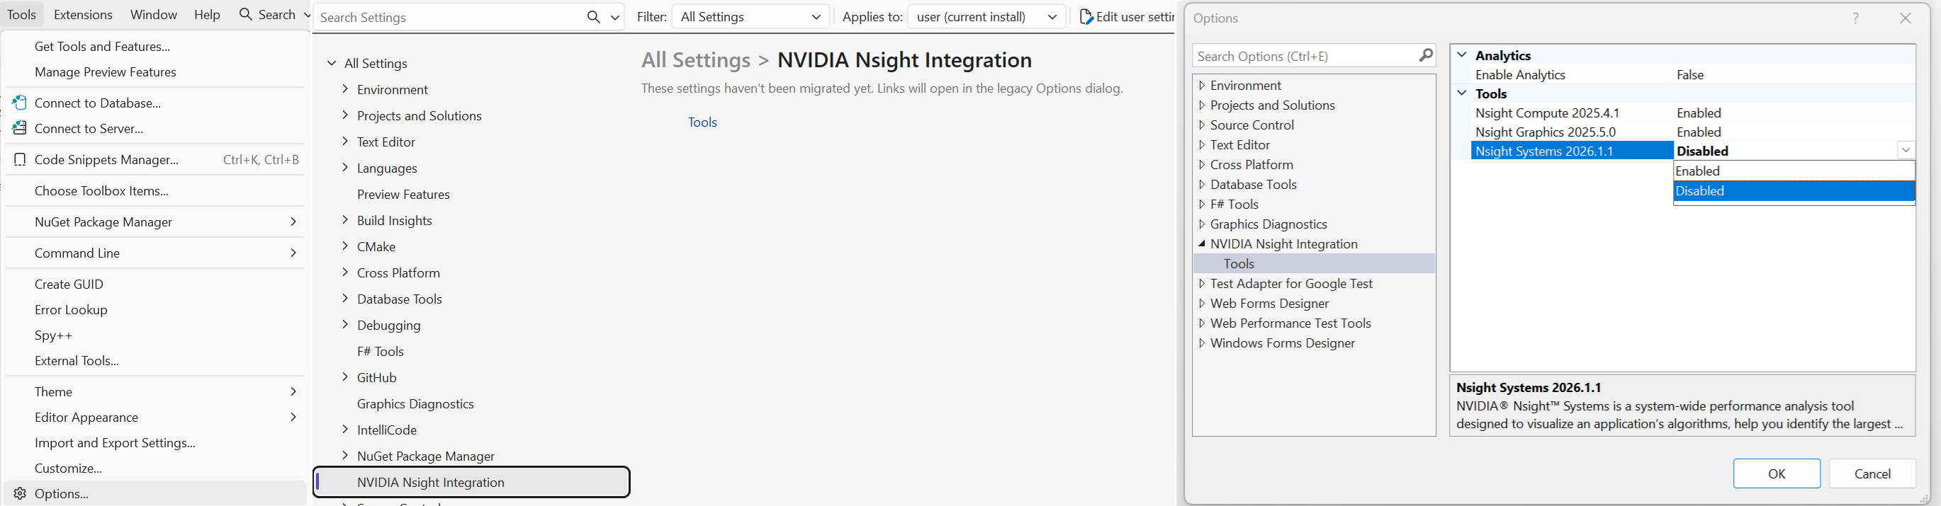
Task: Collapse the All Settings tree node
Action: click(x=332, y=63)
